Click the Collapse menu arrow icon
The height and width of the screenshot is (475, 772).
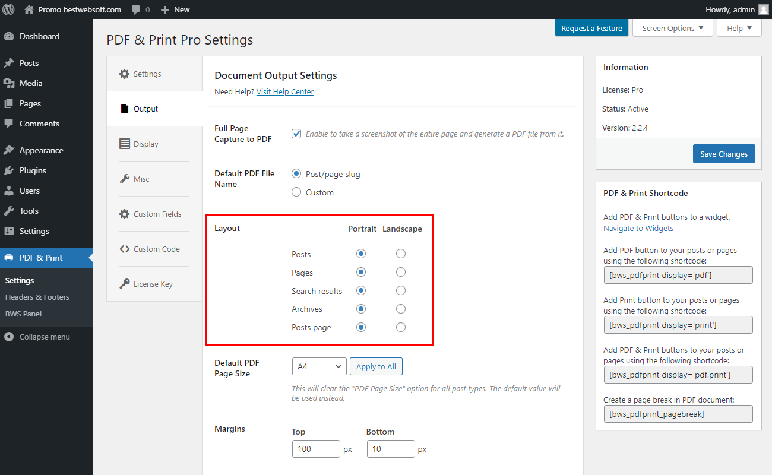point(9,337)
